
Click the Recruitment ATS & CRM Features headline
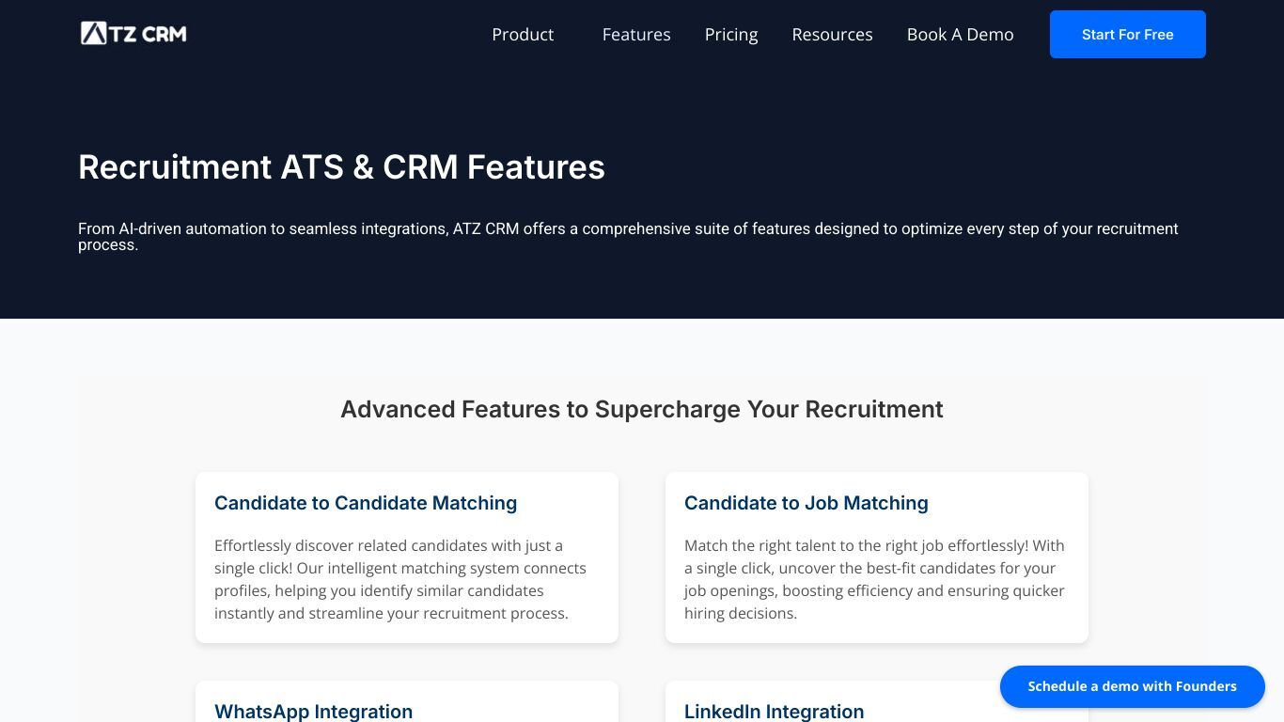341,167
